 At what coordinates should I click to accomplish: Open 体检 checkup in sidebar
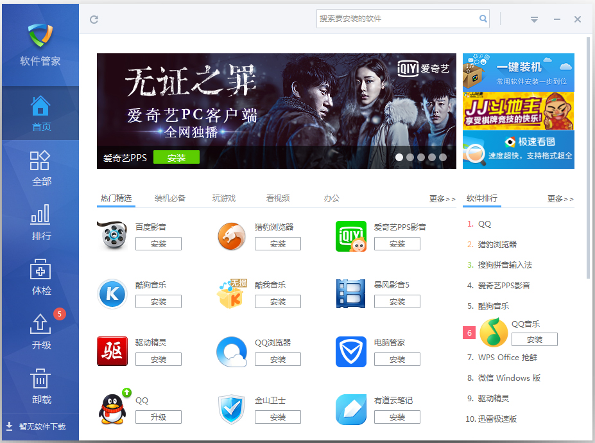pyautogui.click(x=40, y=277)
